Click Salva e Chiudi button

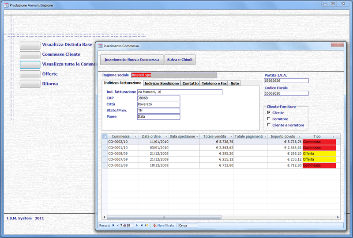point(180,60)
